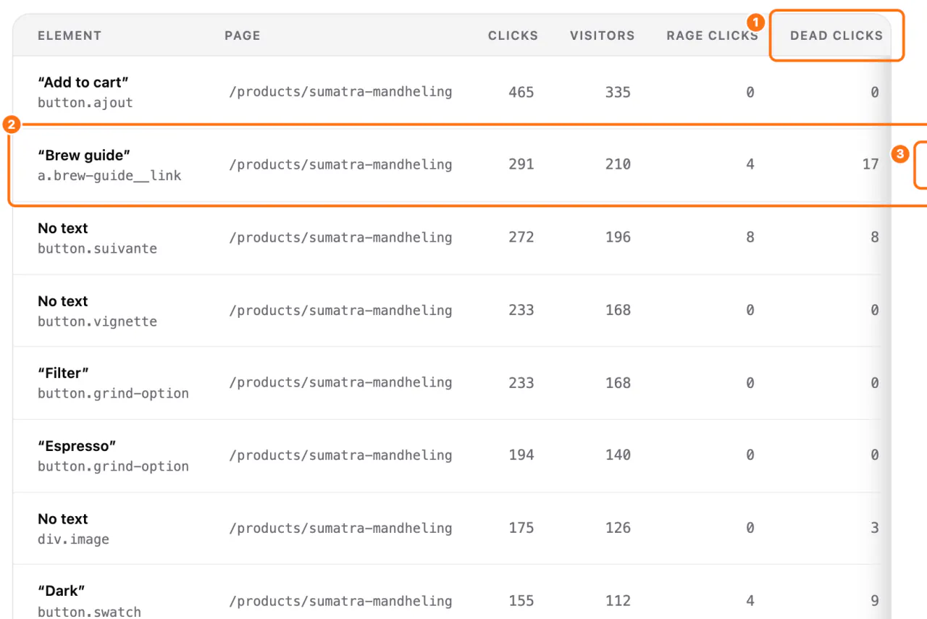Select the 196 visitors value
Screen dimensions: 927x619
click(x=618, y=237)
